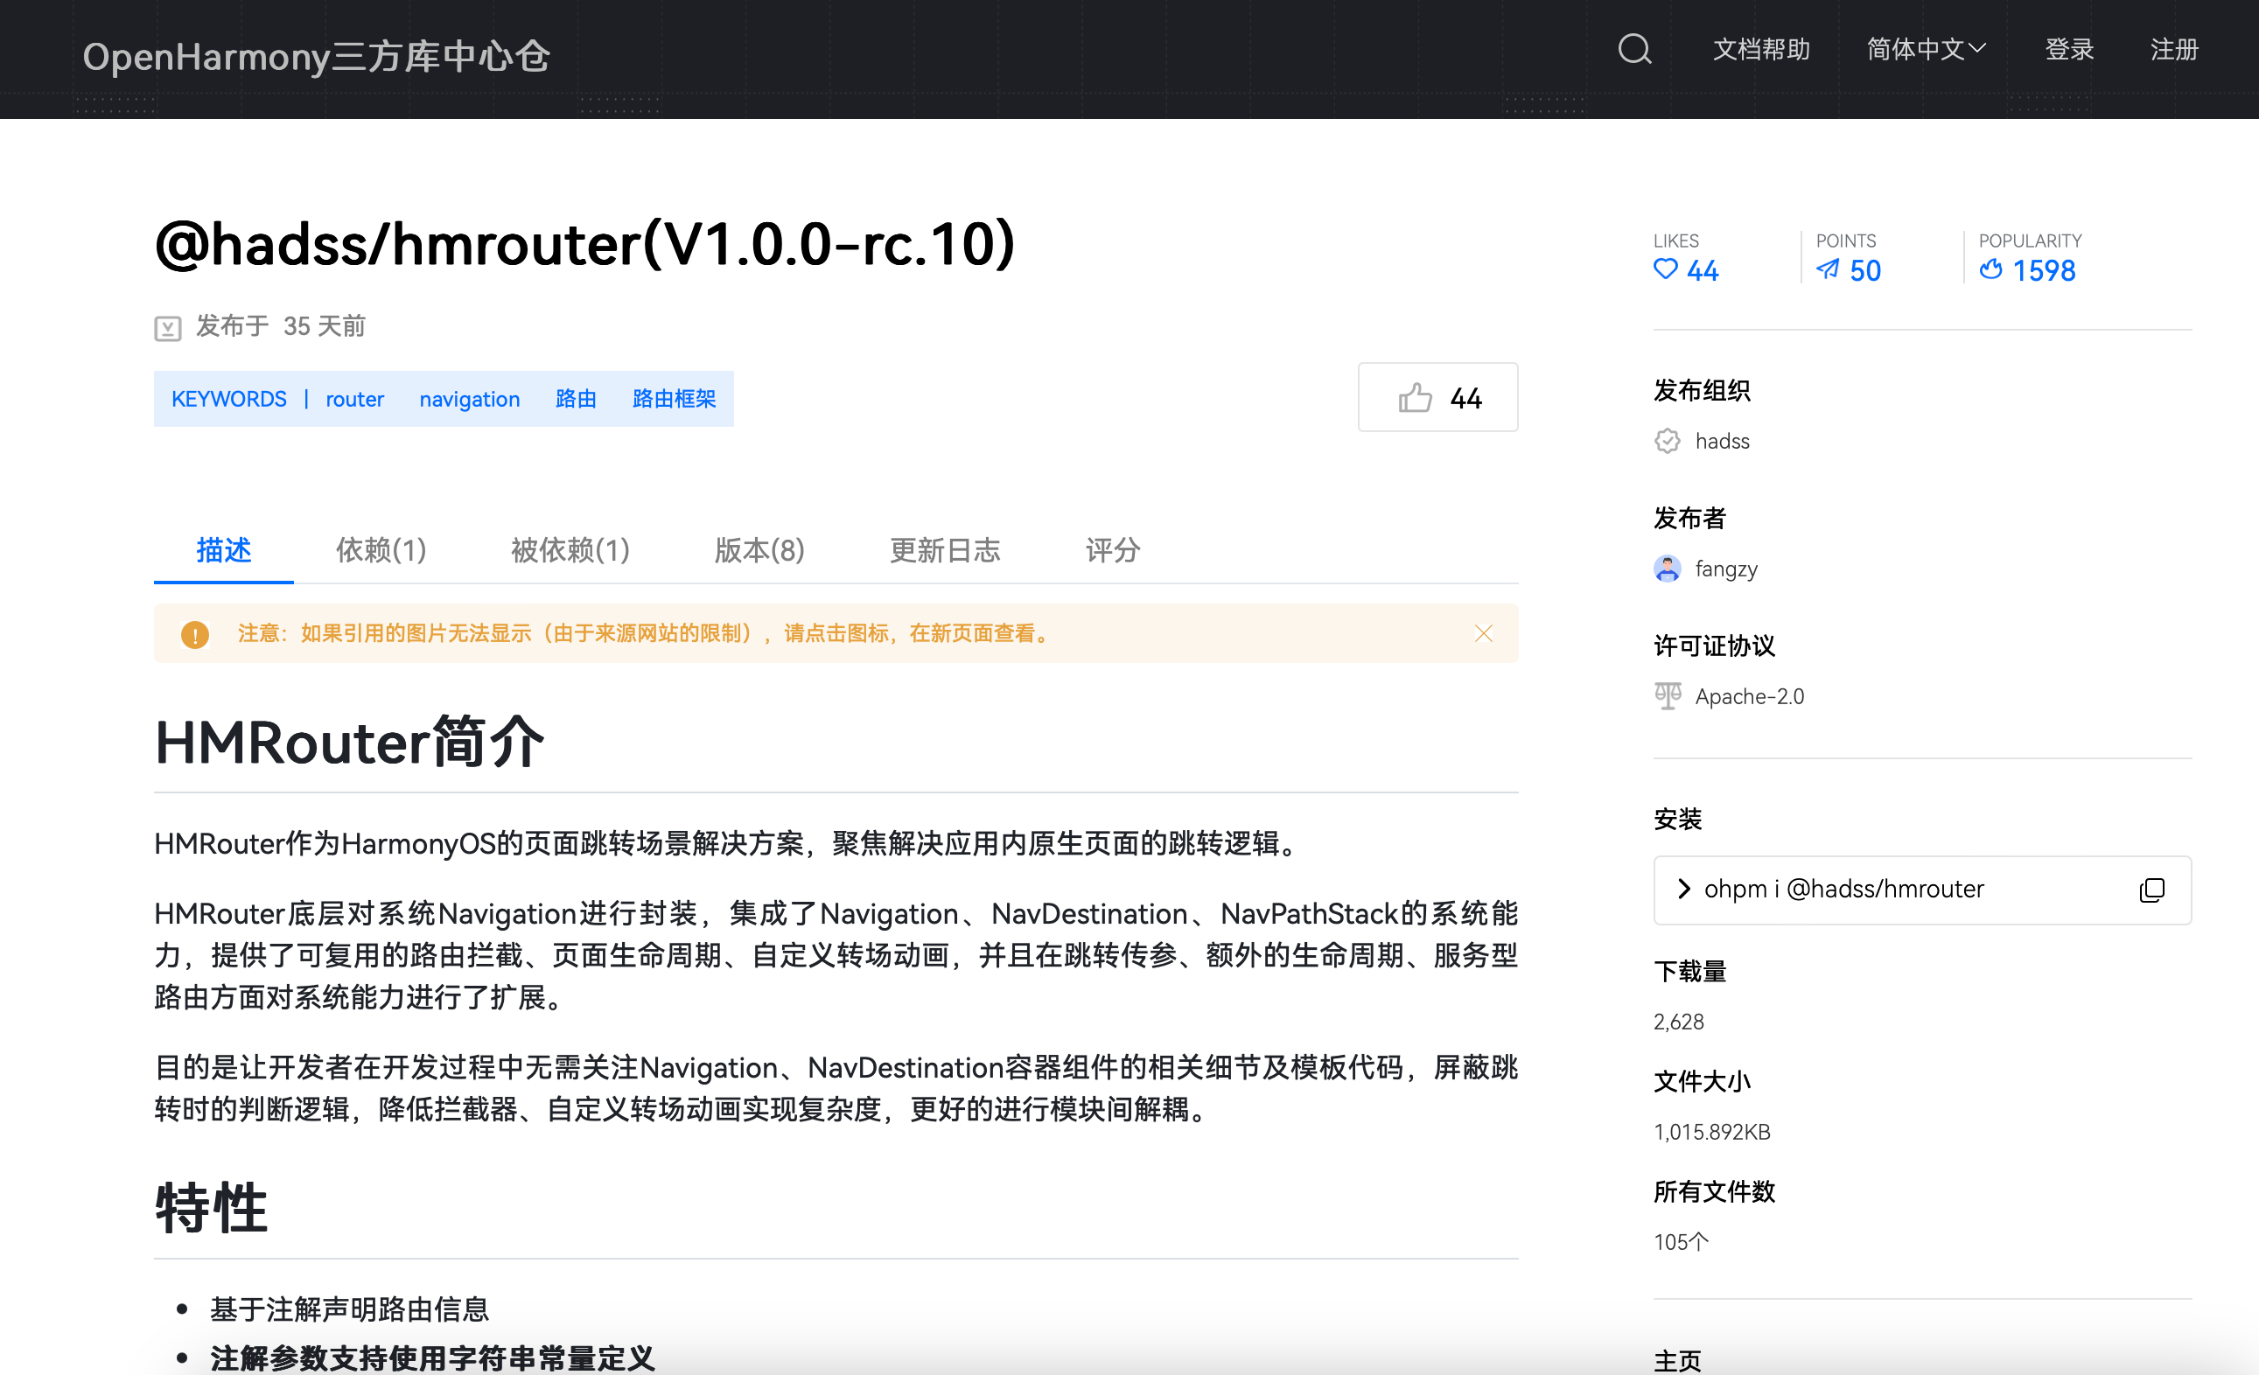Screen dimensions: 2259x1375
Task: Click the navigation keyword link
Action: click(470, 399)
